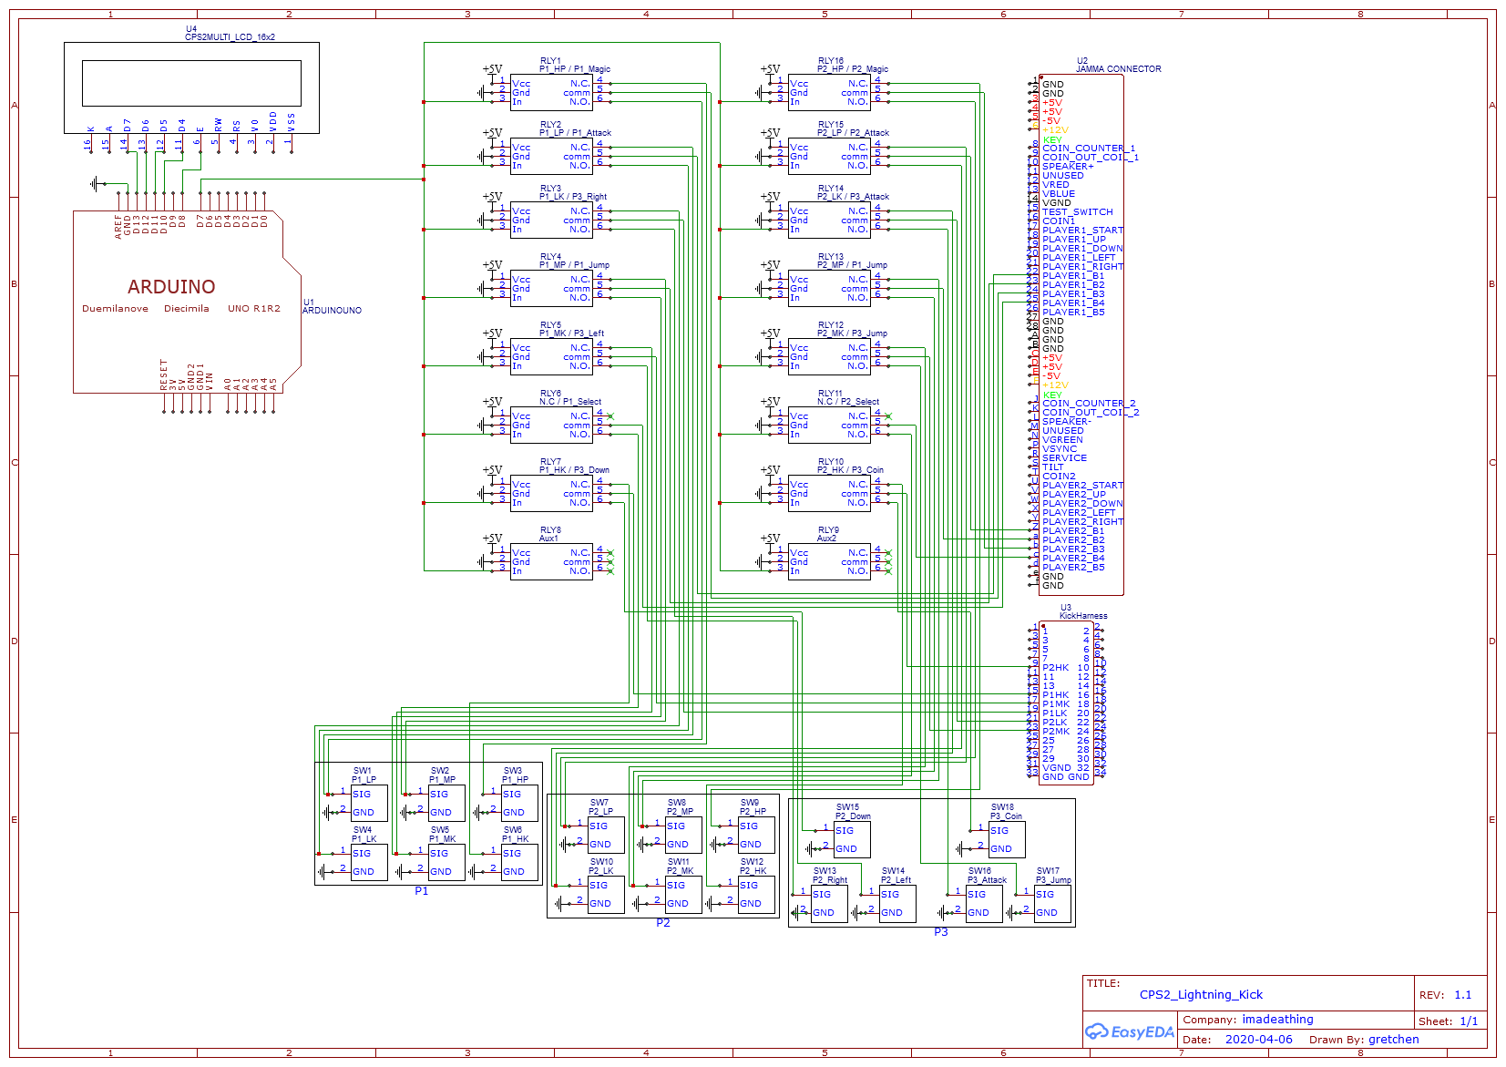
Task: Select the 'UNO R1R2' text on Arduino
Action: [254, 309]
